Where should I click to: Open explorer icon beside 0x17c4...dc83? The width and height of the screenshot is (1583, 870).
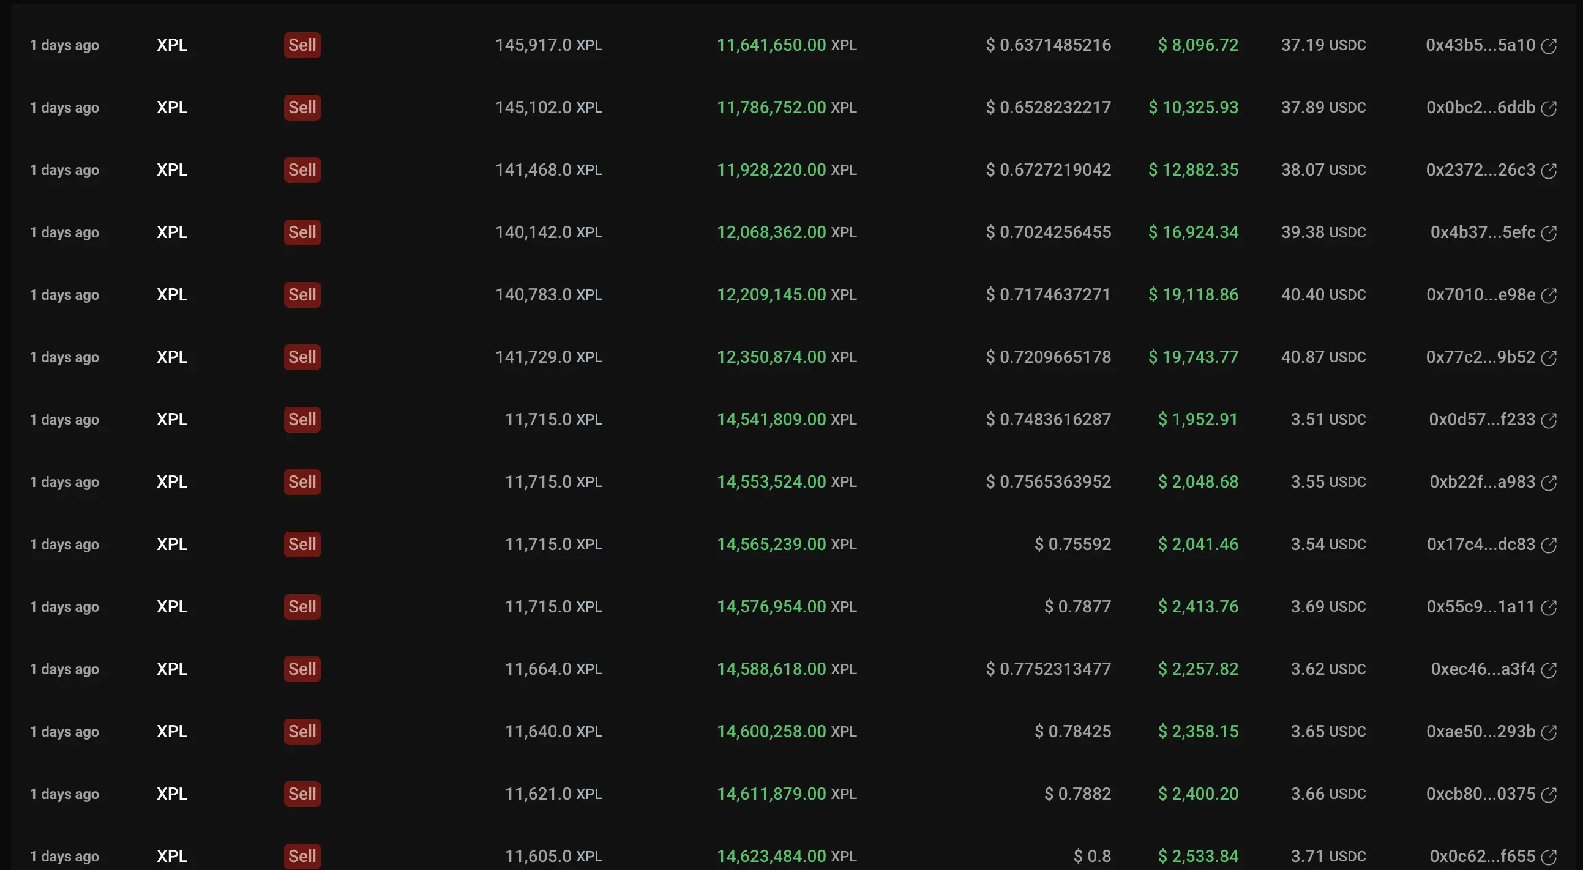(1549, 545)
